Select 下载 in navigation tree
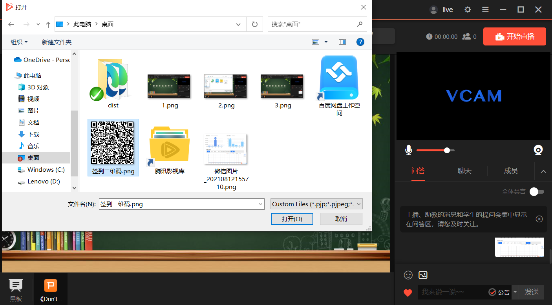The width and height of the screenshot is (552, 305). 29,134
